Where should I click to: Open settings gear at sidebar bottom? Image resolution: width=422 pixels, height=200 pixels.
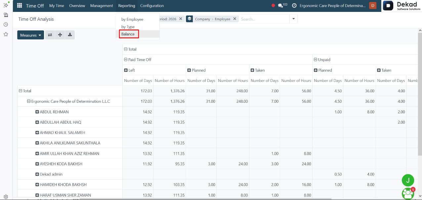[x=6, y=196]
